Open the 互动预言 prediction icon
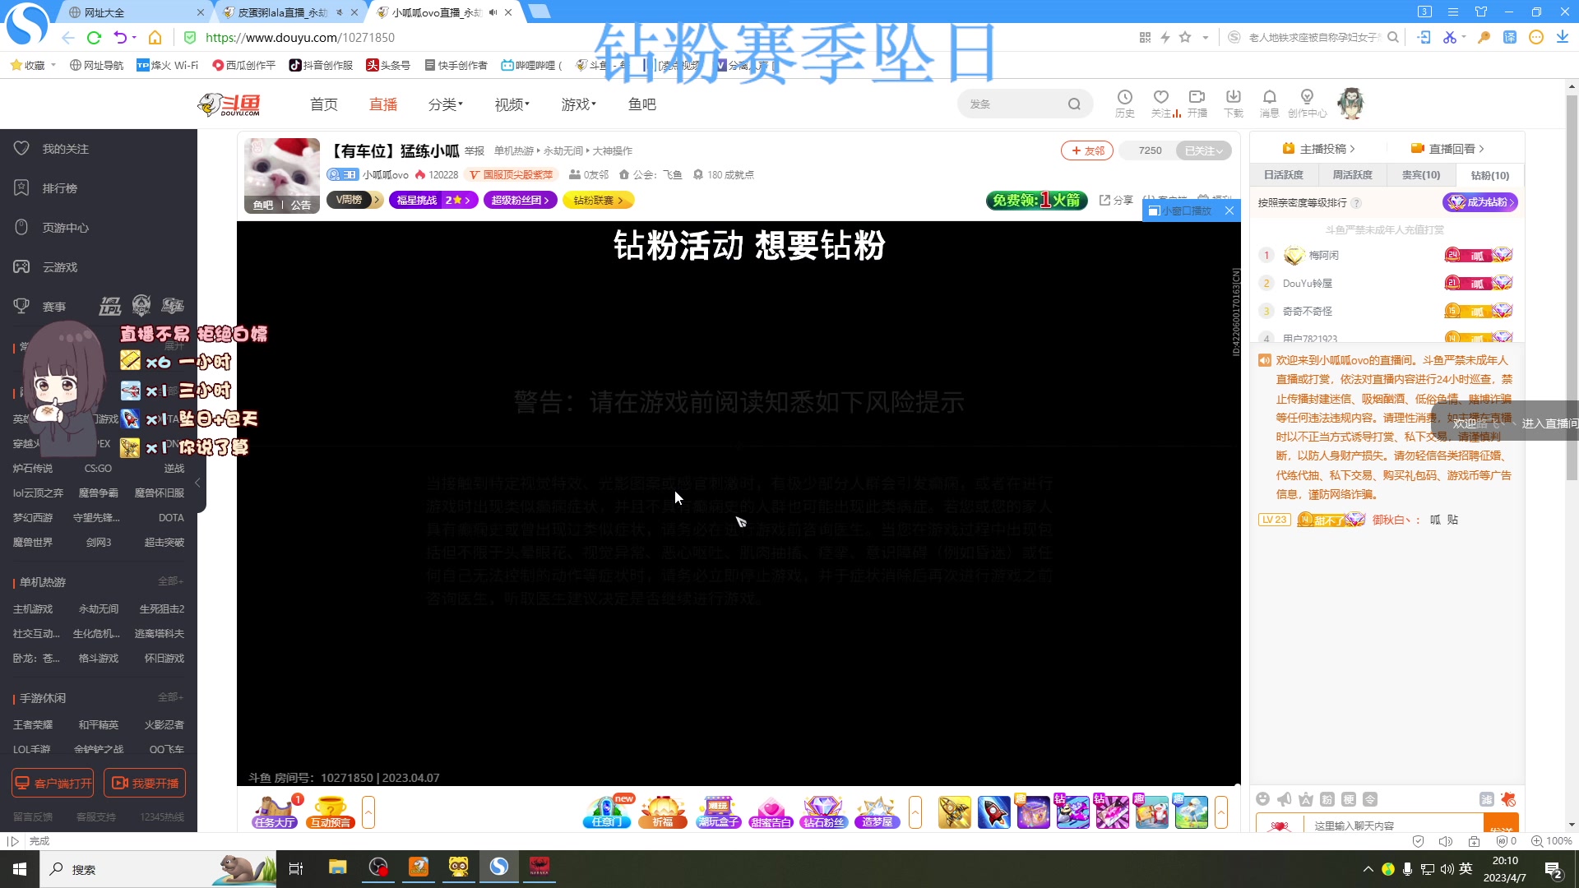This screenshot has height=888, width=1579. coord(331,812)
